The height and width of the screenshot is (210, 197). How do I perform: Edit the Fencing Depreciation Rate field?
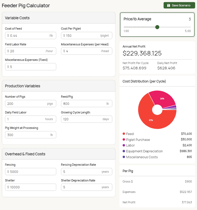click(x=81, y=172)
